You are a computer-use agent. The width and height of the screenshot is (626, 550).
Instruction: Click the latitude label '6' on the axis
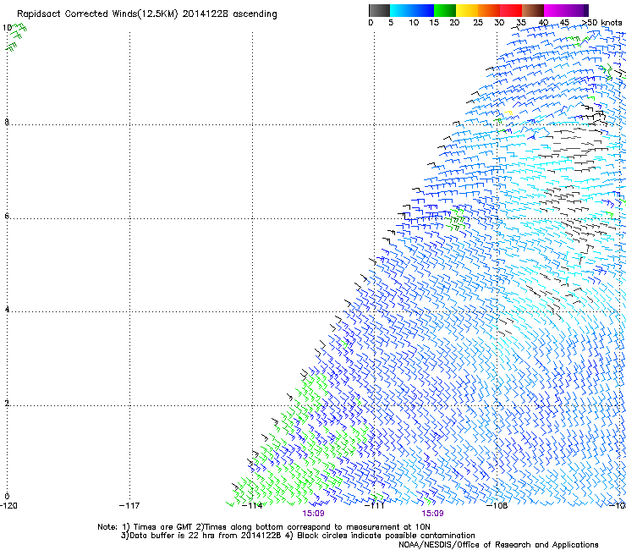(7, 216)
